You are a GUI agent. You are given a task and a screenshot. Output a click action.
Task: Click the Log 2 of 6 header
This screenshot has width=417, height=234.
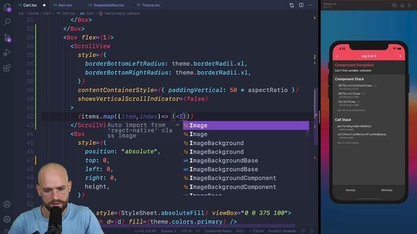pos(368,56)
